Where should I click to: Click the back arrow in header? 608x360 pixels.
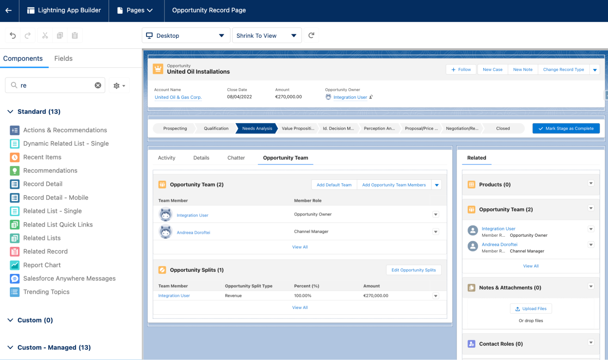point(9,10)
